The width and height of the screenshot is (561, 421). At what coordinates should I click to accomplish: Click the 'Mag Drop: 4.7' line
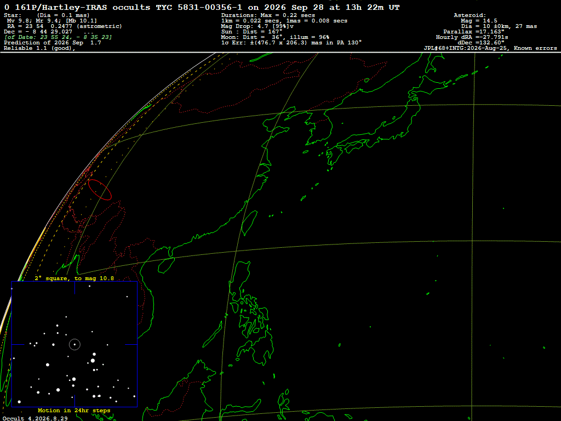(257, 26)
